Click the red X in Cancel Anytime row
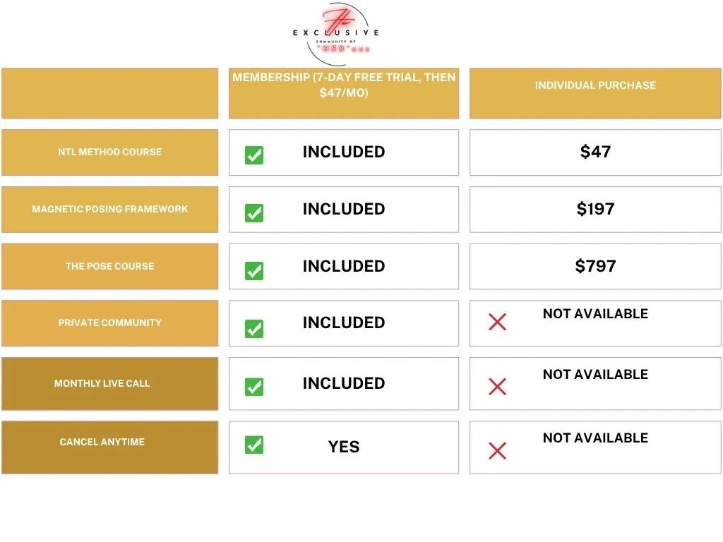 (x=497, y=450)
